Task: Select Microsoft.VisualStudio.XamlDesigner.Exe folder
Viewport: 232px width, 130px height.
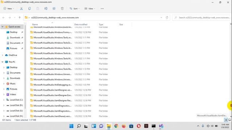Action: click(x=53, y=95)
